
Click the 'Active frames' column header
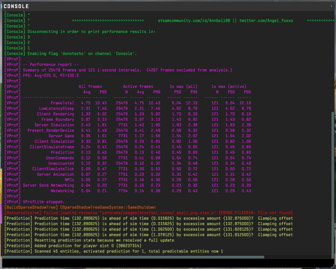point(138,86)
